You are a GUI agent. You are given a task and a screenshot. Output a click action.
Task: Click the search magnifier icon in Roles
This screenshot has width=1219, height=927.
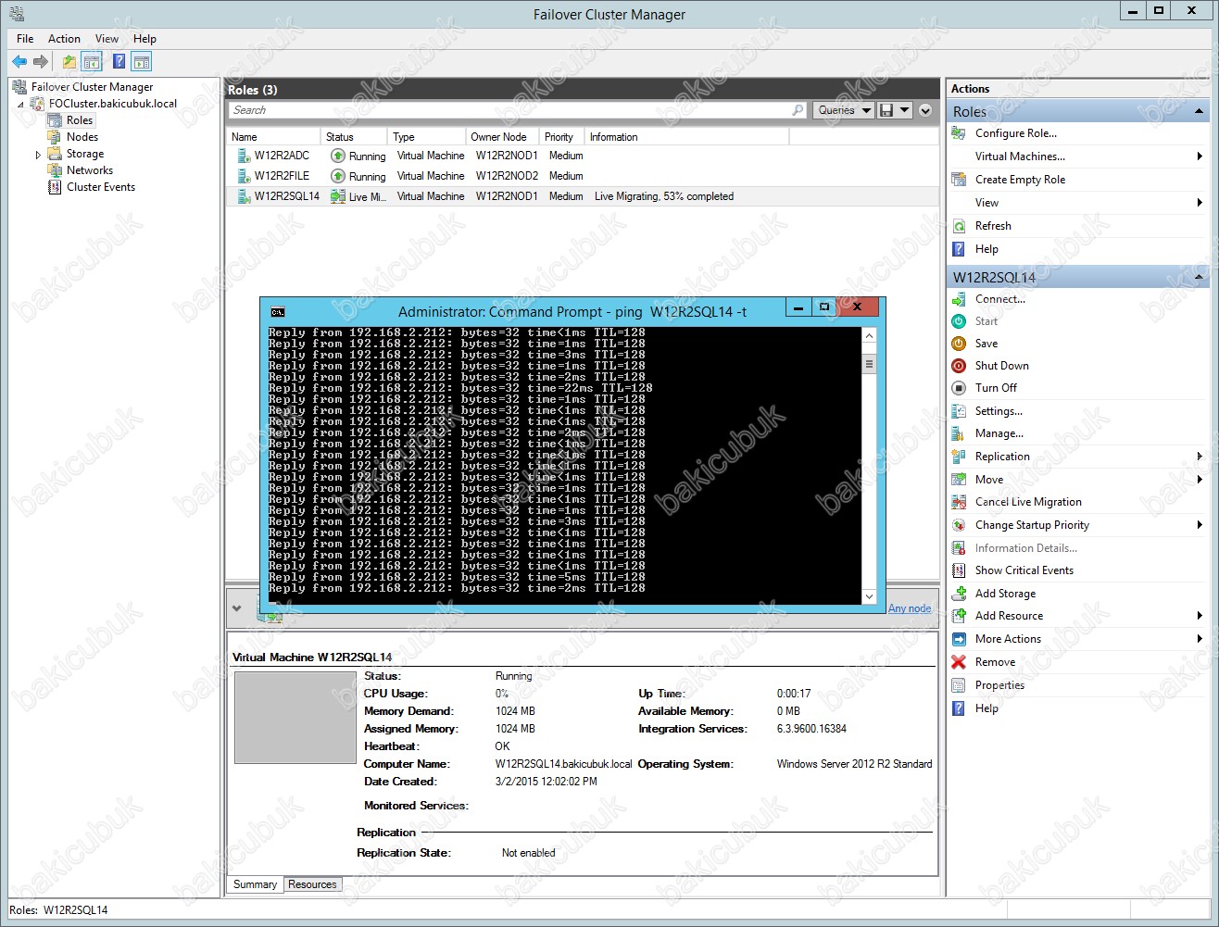[798, 110]
